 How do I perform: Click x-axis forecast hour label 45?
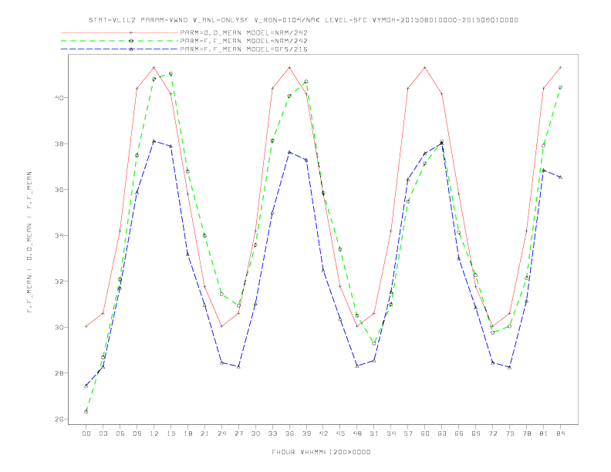[340, 433]
